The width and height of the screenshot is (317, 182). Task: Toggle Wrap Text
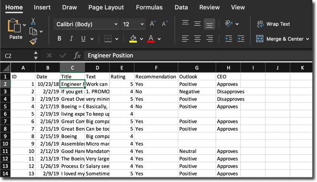click(x=273, y=24)
